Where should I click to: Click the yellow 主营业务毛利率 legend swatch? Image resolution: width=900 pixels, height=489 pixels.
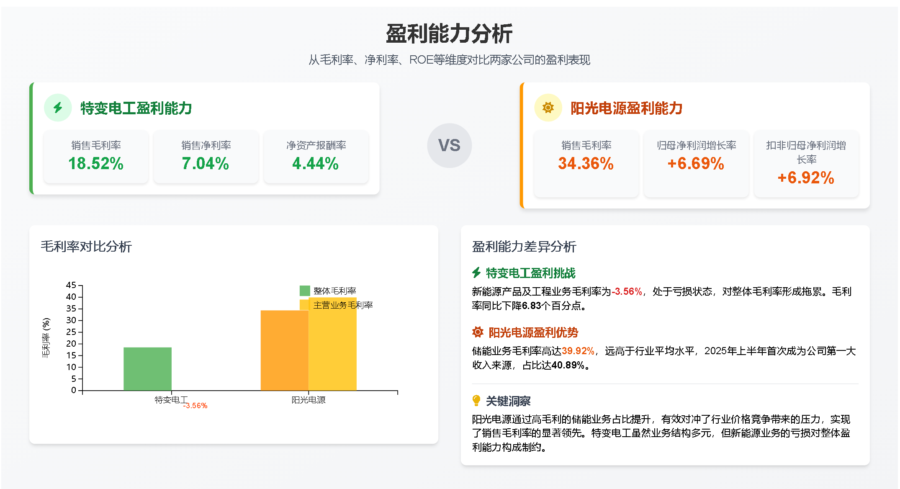click(x=304, y=305)
